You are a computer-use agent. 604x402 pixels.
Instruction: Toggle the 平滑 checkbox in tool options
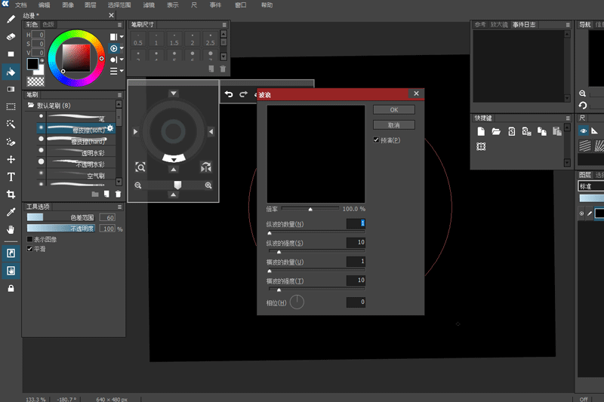29,249
